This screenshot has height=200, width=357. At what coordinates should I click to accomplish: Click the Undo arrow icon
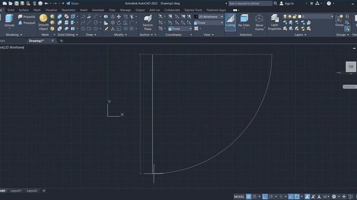point(46,3)
